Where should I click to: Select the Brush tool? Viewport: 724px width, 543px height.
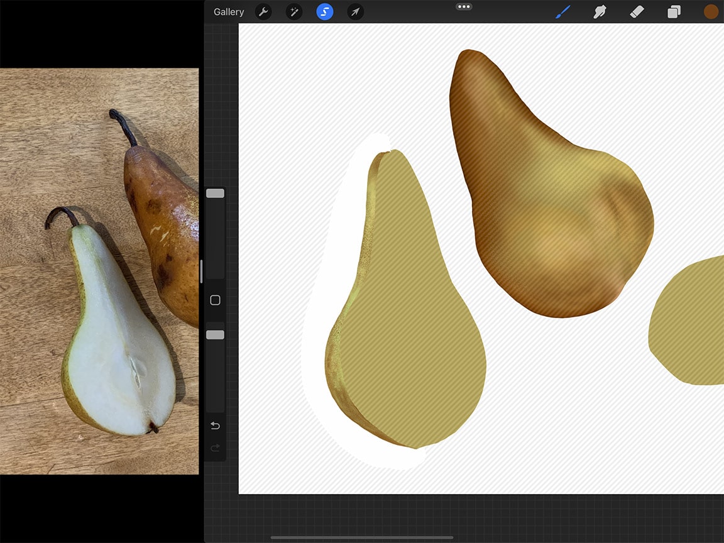562,12
